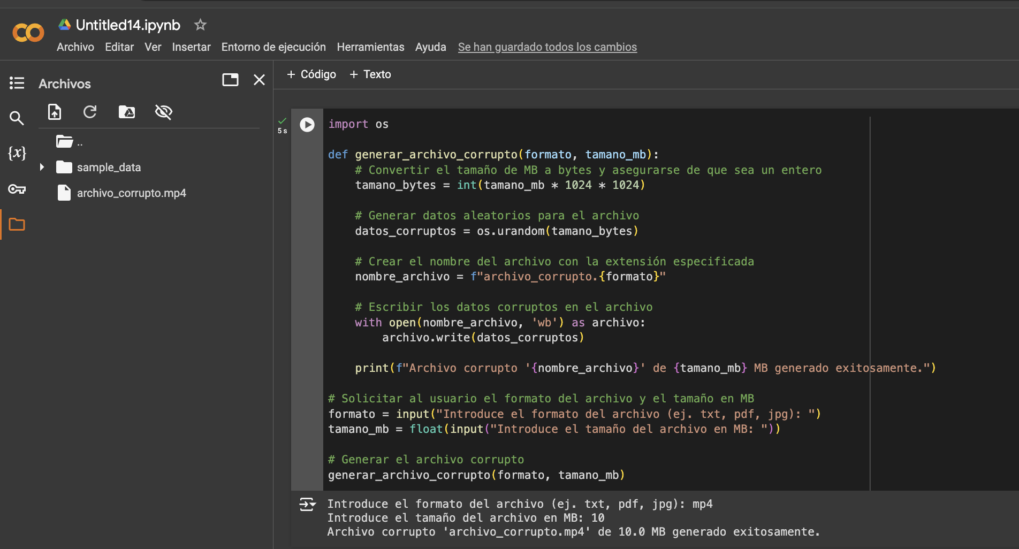Screen dimensions: 1019x549
Task: Star the Untitled14.ipynb notebook
Action: pyautogui.click(x=200, y=25)
